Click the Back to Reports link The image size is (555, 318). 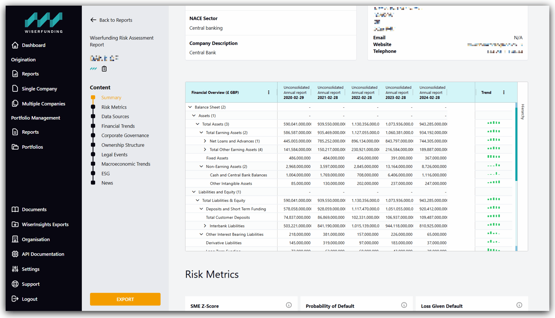point(116,20)
